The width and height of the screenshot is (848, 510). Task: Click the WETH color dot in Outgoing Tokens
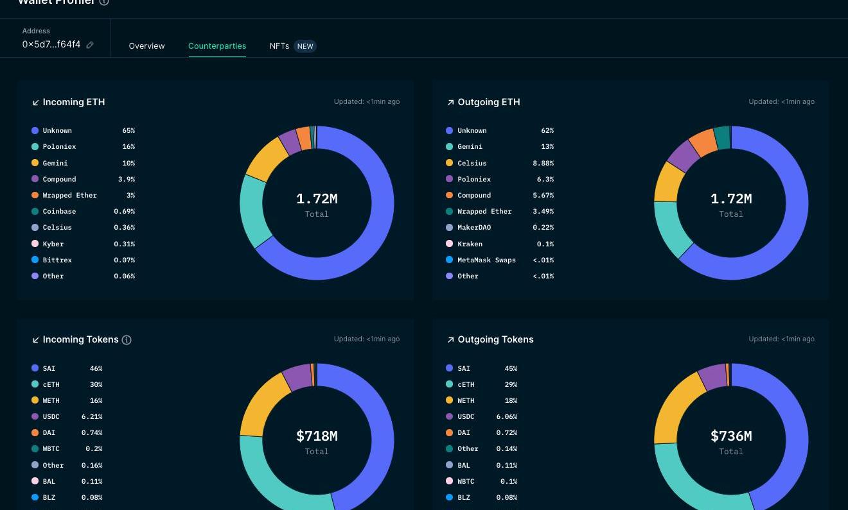[x=450, y=400]
